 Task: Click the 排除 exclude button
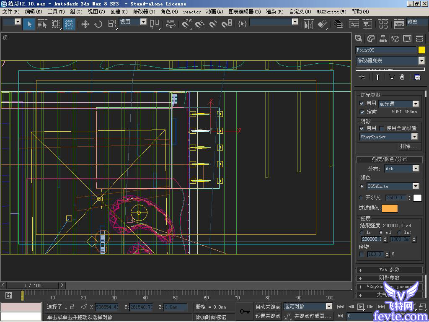click(409, 146)
